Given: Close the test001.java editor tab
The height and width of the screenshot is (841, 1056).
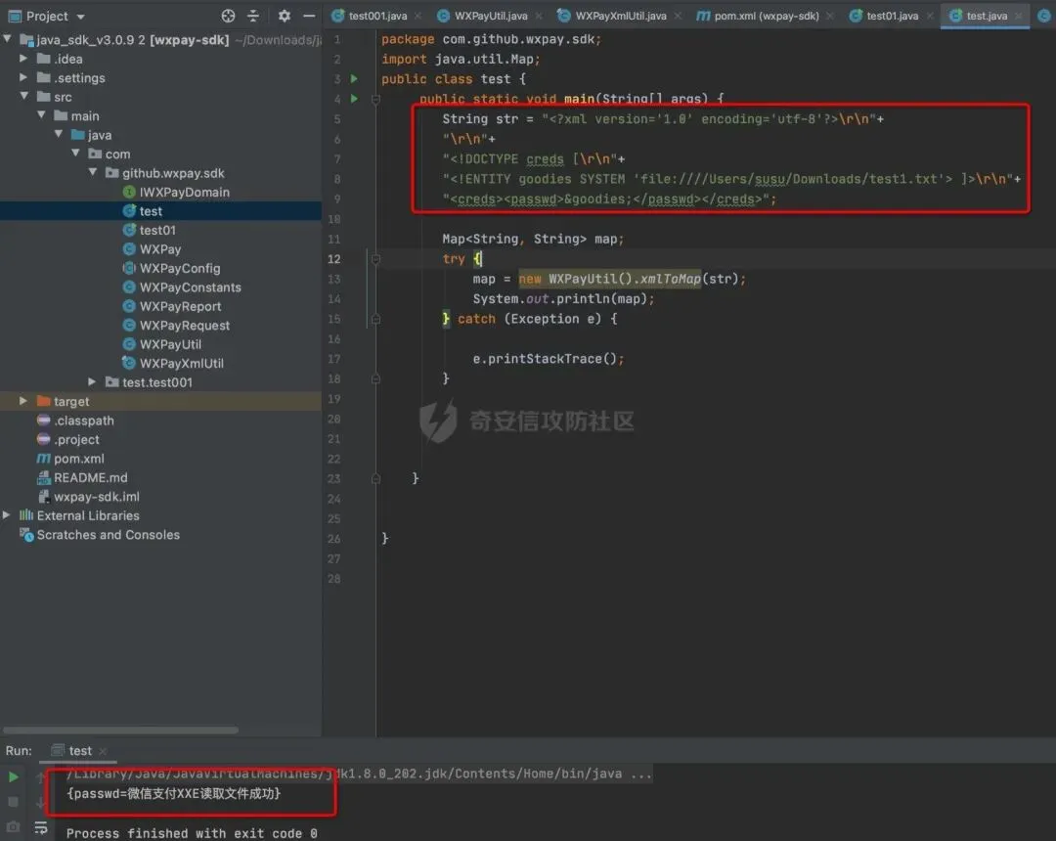Looking at the screenshot, I should click(x=418, y=16).
